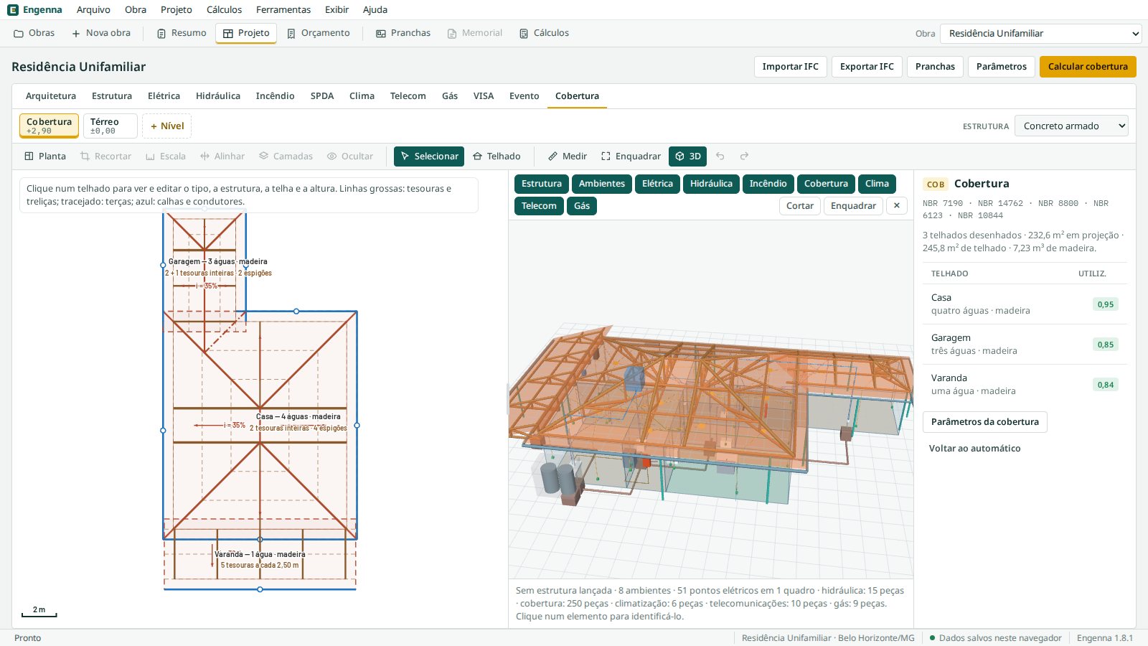Image resolution: width=1148 pixels, height=646 pixels.
Task: Add a new level with + Nível
Action: click(166, 126)
